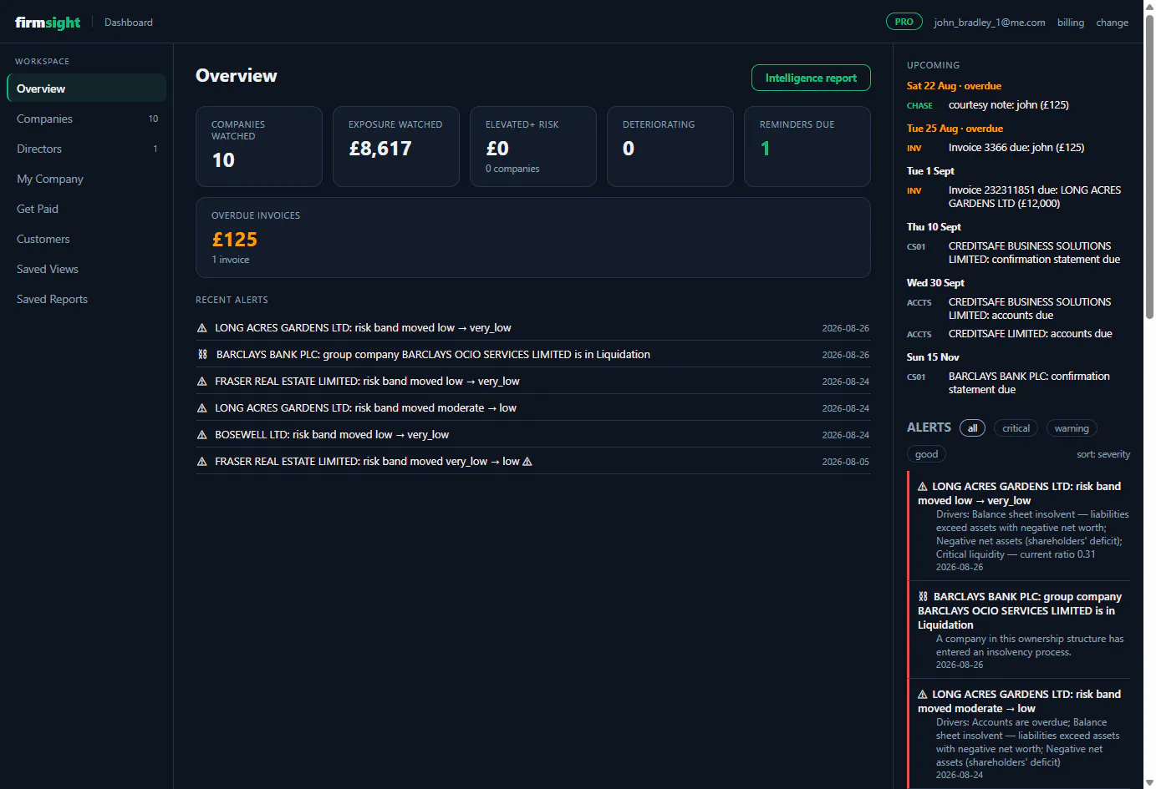Click the john_bradley_1@me.com account email

point(990,23)
